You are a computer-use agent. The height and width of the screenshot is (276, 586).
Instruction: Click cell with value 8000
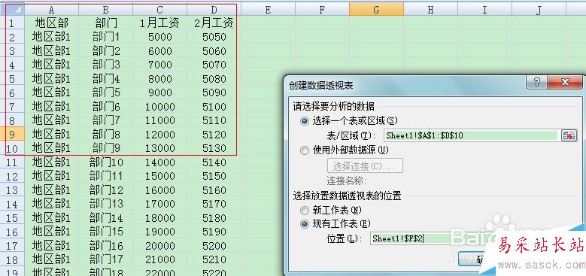(x=160, y=79)
